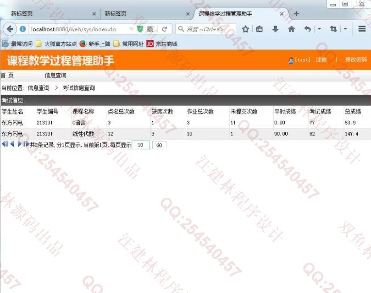Go to next page of records
The image size is (371, 293).
tap(19, 144)
